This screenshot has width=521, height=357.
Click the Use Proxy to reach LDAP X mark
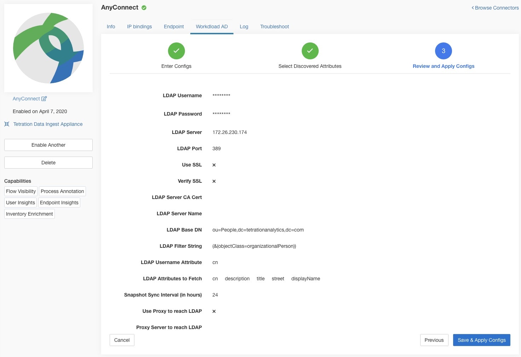pos(214,311)
